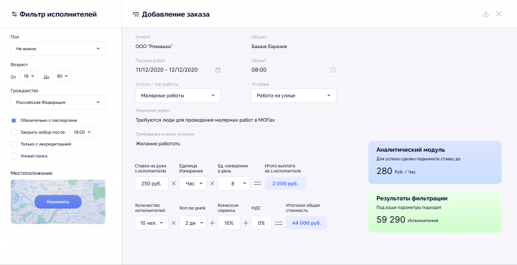Click the Аналитический модуль card
Screen dimensions: 517x265
click(x=435, y=163)
